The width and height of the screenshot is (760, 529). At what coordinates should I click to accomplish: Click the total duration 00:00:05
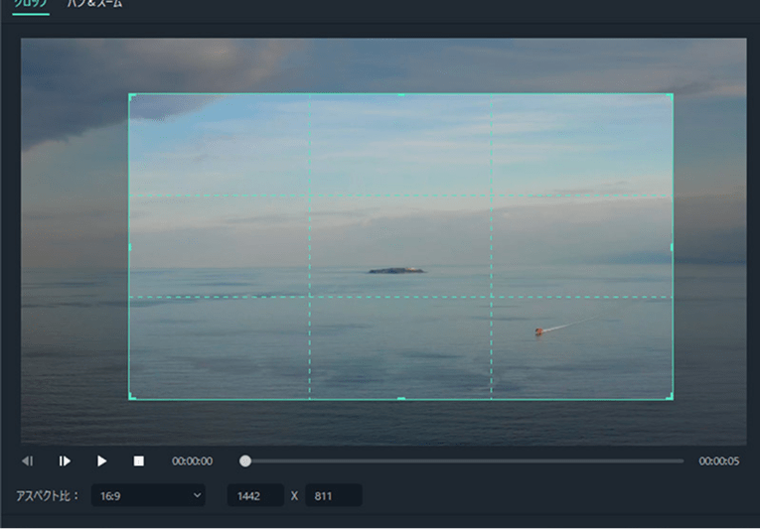click(x=719, y=462)
